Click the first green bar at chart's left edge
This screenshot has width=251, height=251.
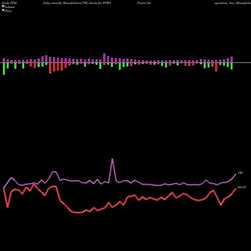[4, 69]
